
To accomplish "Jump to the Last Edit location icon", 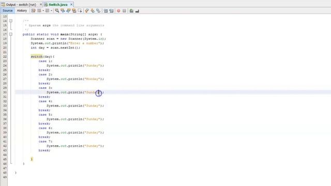I will [x=33, y=10].
